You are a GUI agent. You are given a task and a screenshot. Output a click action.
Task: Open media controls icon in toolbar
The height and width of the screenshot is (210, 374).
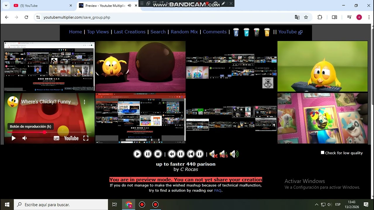pyautogui.click(x=349, y=17)
